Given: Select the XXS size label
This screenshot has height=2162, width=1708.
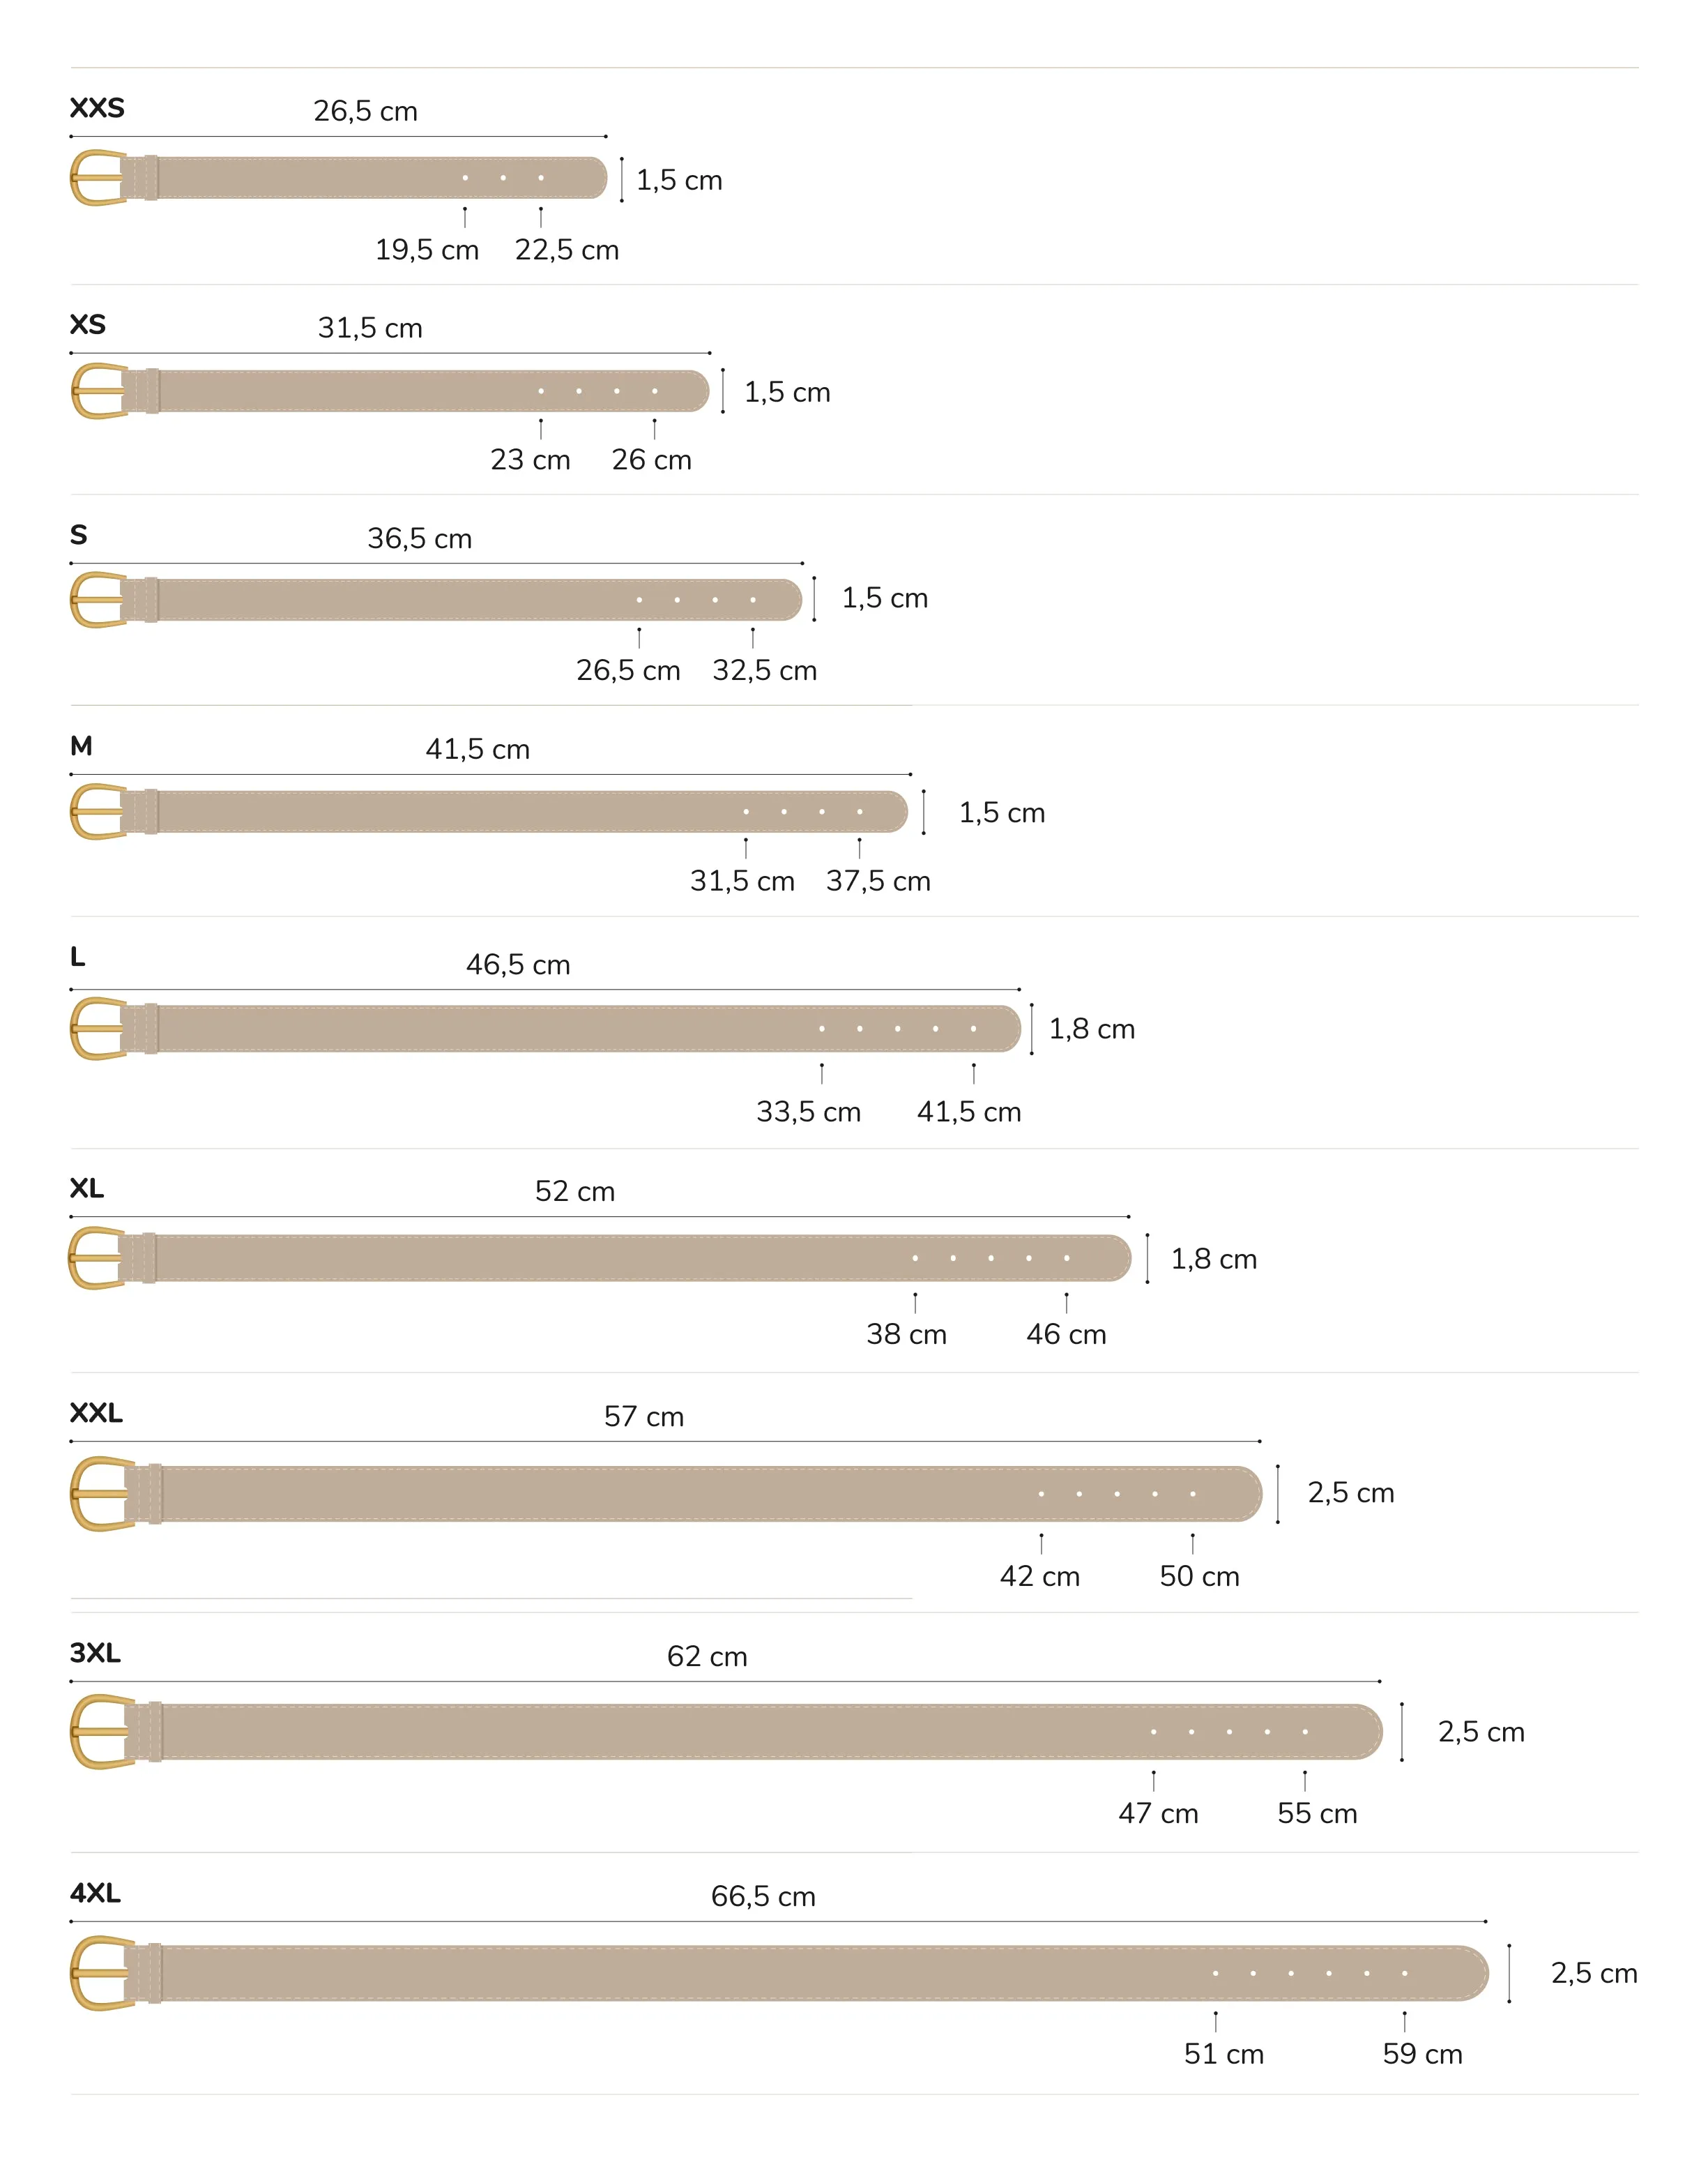Looking at the screenshot, I should [97, 108].
